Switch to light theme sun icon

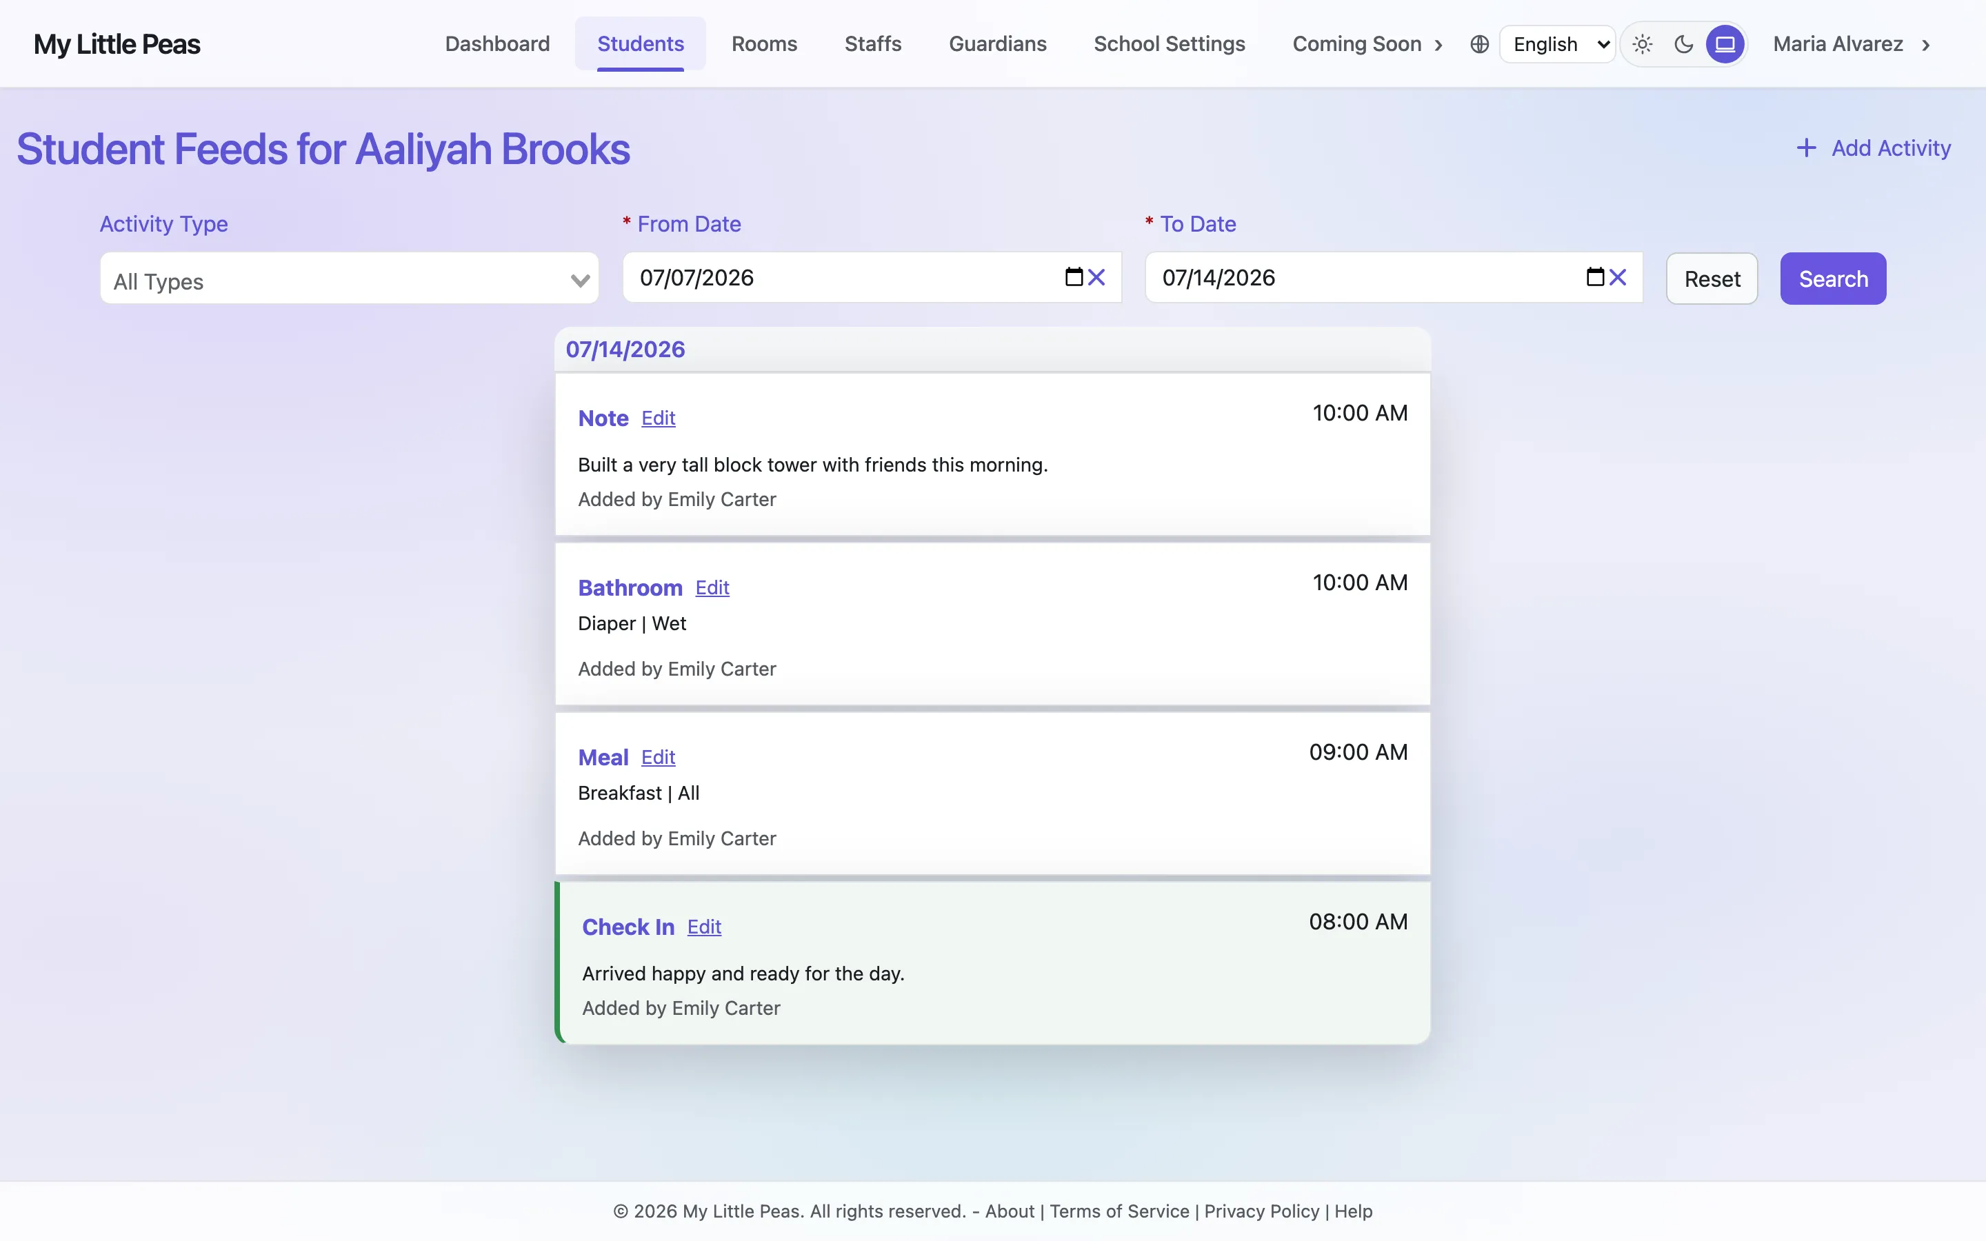click(x=1642, y=44)
